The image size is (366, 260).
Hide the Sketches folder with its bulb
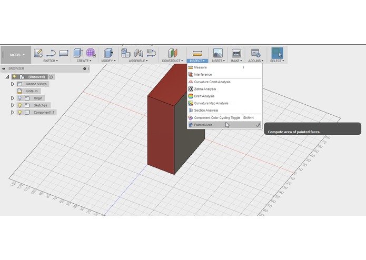pyautogui.click(x=20, y=105)
